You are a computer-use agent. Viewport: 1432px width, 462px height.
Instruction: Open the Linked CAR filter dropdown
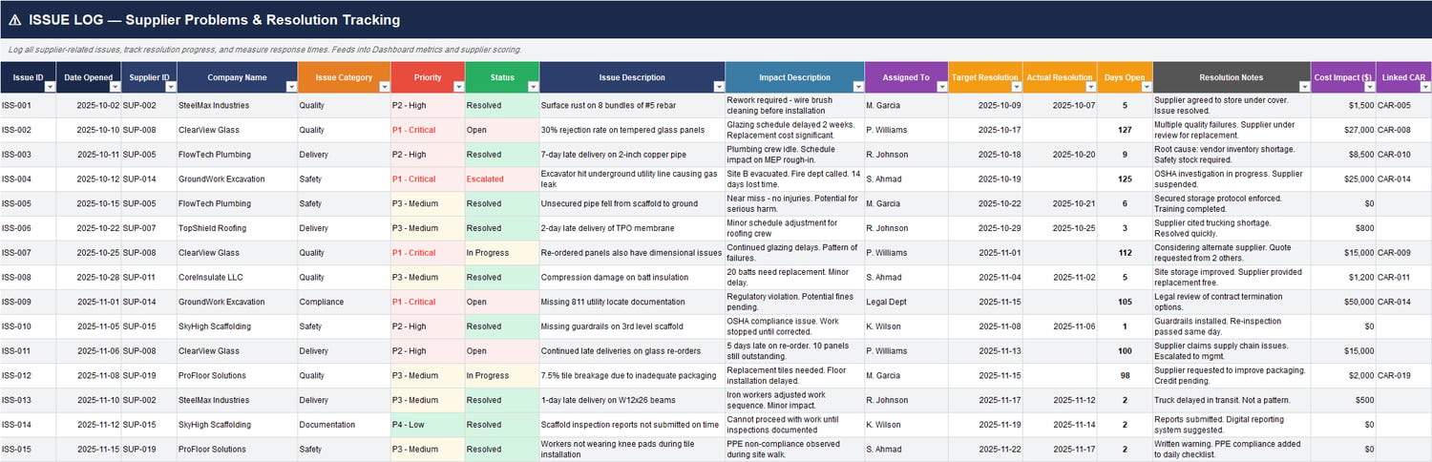[1425, 86]
